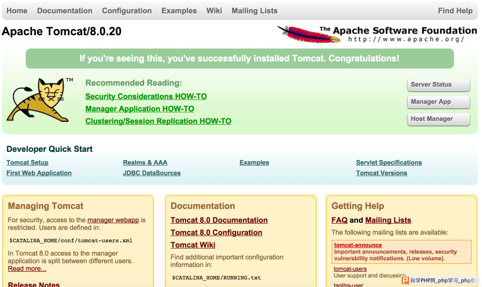
Task: Click the Getting Help heading
Action: tap(358, 206)
